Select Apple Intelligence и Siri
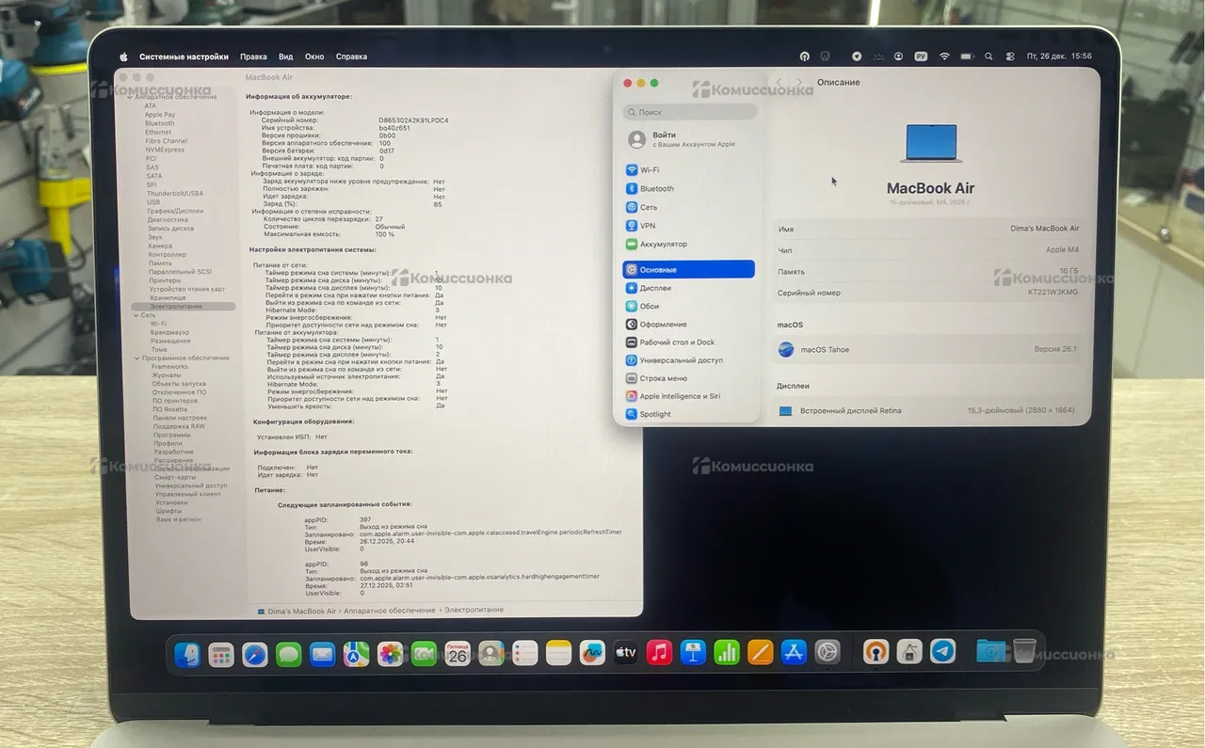Screen dimensions: 1205x748 coord(679,396)
